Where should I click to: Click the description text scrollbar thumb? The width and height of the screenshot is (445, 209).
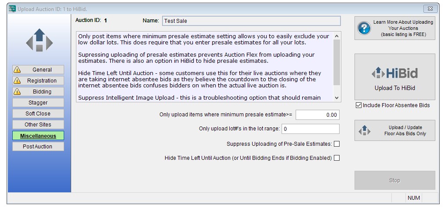(x=336, y=62)
